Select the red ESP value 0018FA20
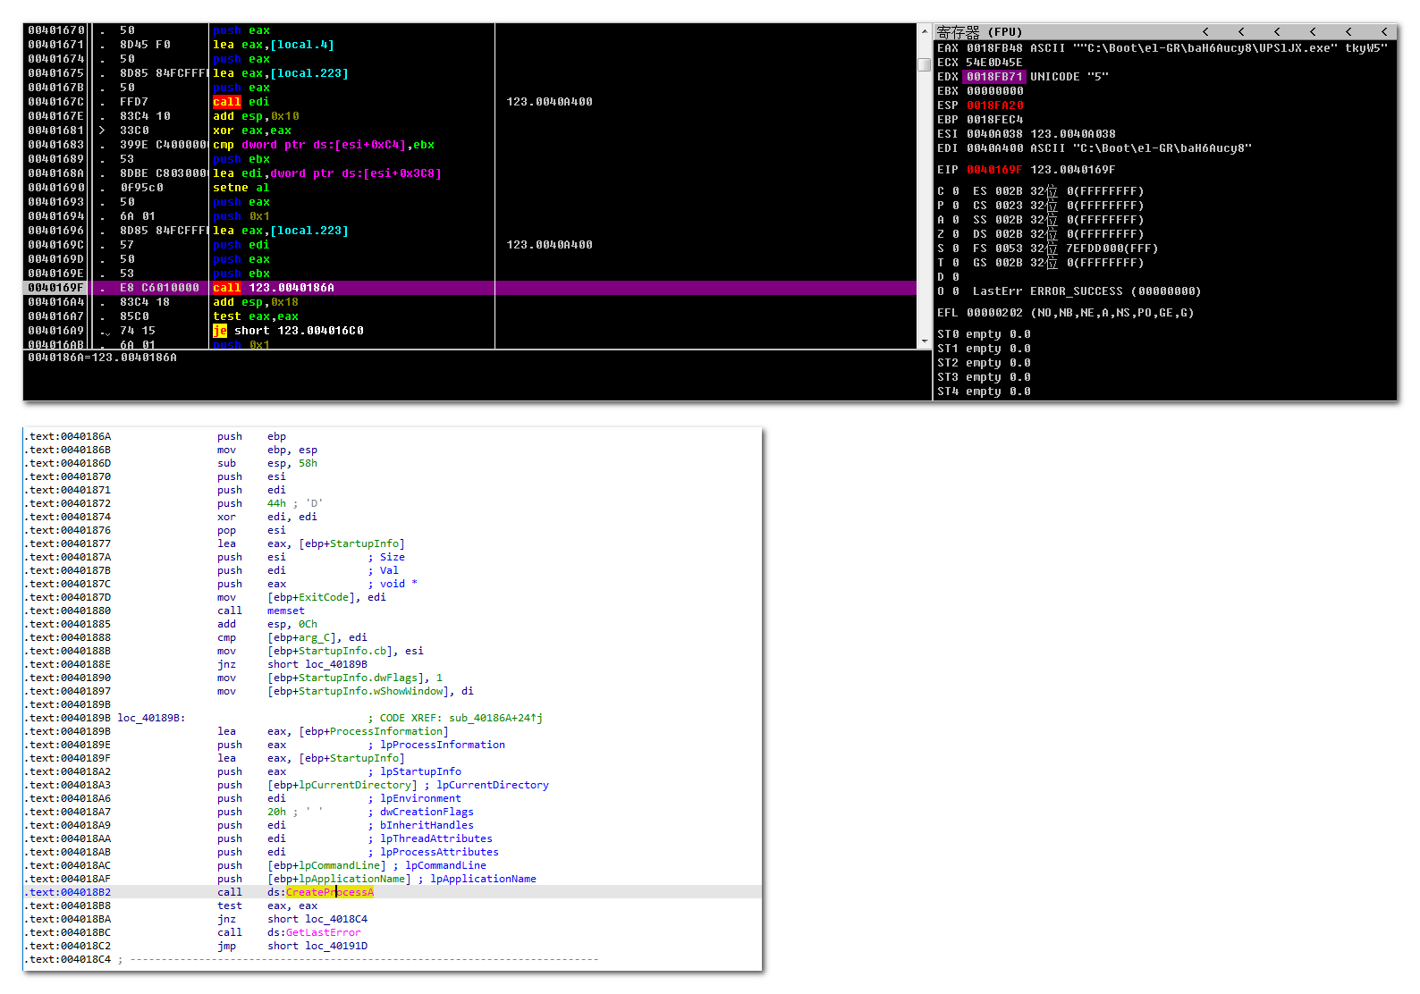Viewport: 1420px width, 994px height. tap(994, 105)
